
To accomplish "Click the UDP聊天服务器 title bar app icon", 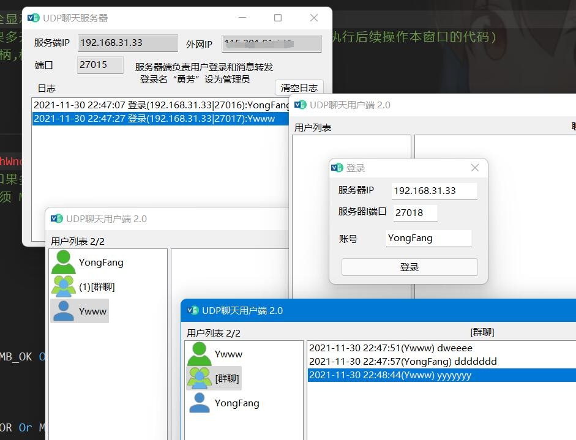I will (x=34, y=18).
